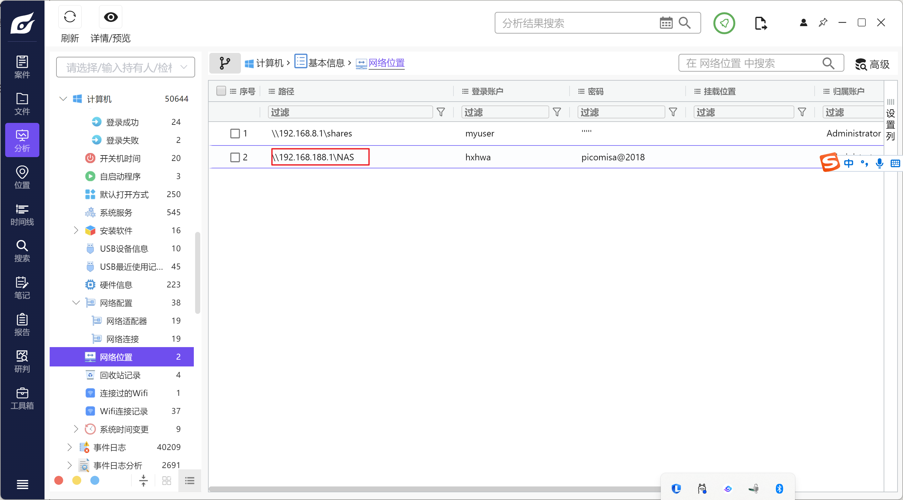Image resolution: width=903 pixels, height=500 pixels.
Task: Collapse the 网络配置 tree node
Action: click(x=76, y=303)
